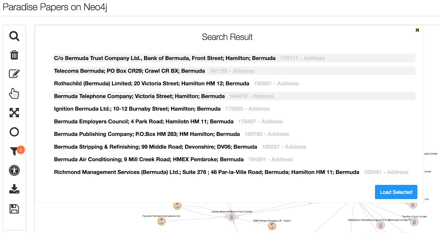Image resolution: width=440 pixels, height=233 pixels.
Task: Select the Telecoms Bermuda address result
Action: (x=235, y=71)
